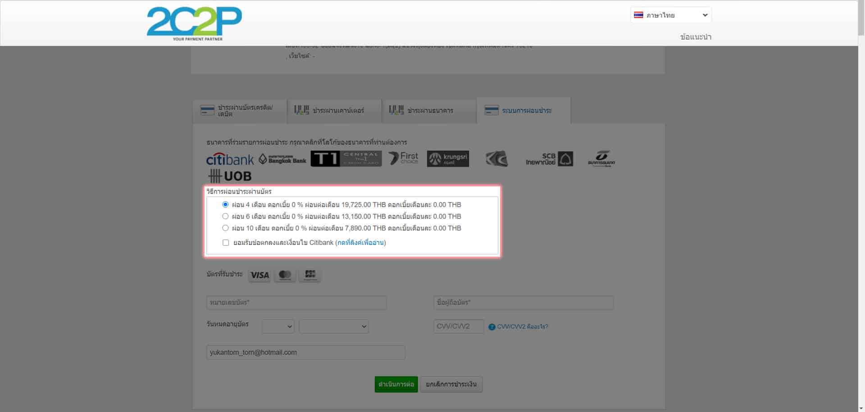Expand the card expiry month dropdown

tap(278, 326)
